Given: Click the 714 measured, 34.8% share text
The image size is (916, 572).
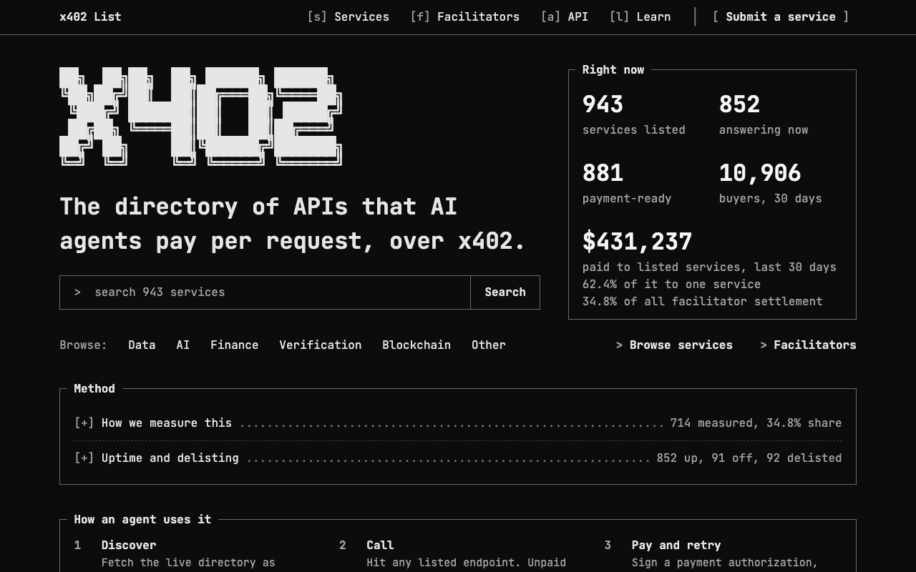Looking at the screenshot, I should click(x=756, y=423).
